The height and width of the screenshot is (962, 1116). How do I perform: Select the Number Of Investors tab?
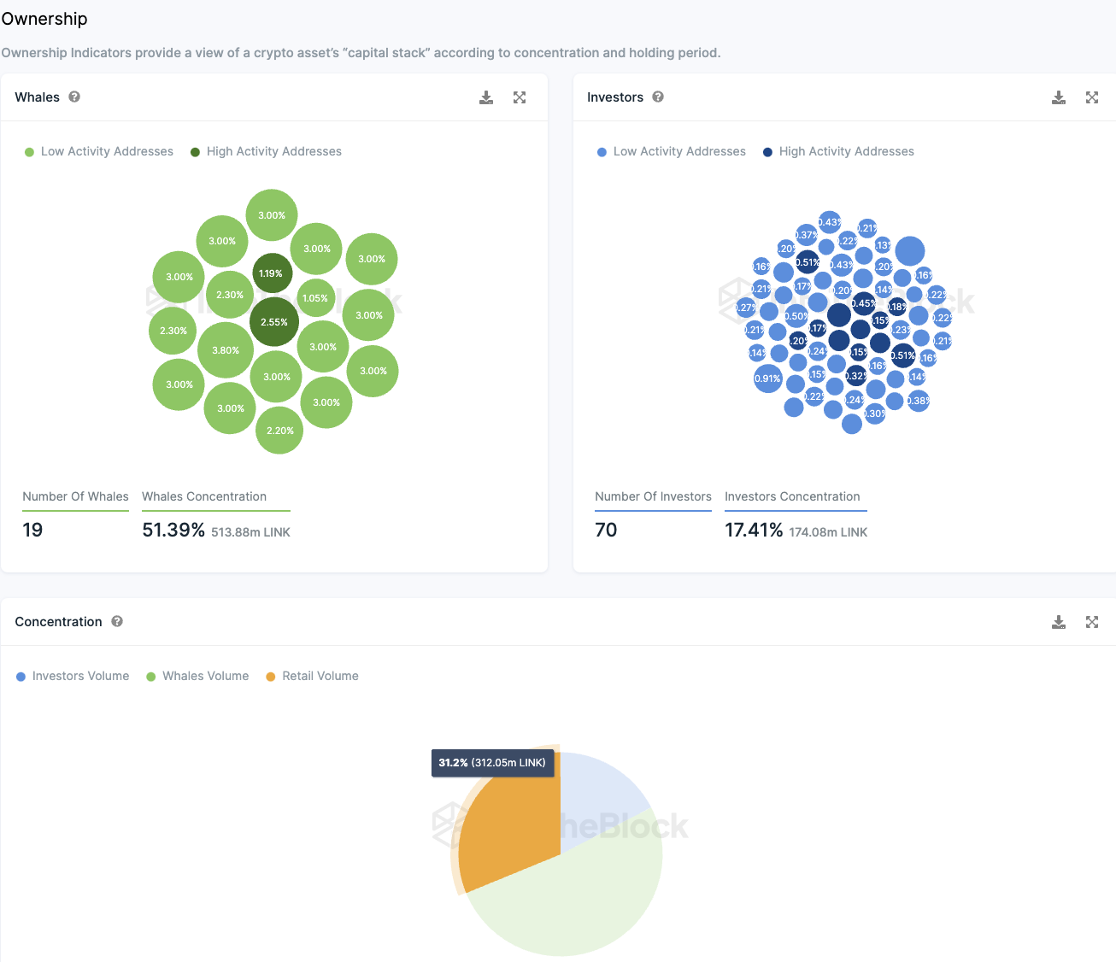653,496
